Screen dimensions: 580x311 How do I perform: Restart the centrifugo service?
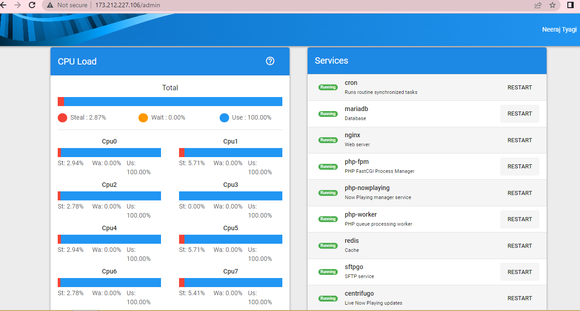click(x=520, y=298)
